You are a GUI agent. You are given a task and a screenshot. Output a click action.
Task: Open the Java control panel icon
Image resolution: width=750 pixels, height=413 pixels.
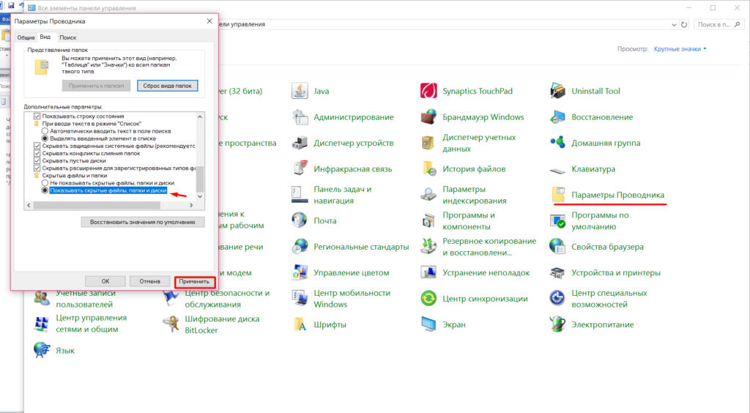300,92
